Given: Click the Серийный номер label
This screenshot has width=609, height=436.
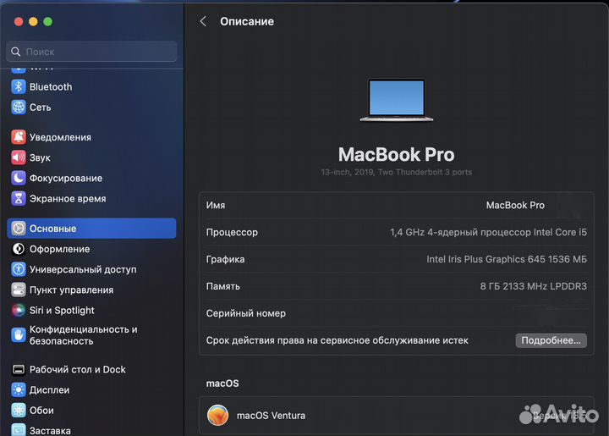Looking at the screenshot, I should point(246,313).
